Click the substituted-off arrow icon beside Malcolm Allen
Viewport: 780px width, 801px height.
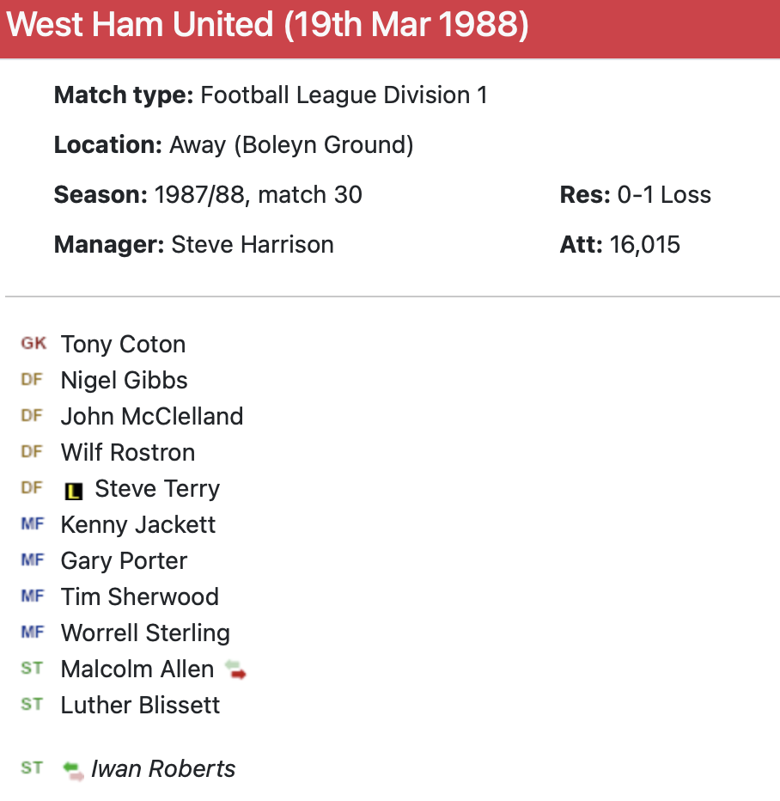coord(235,670)
